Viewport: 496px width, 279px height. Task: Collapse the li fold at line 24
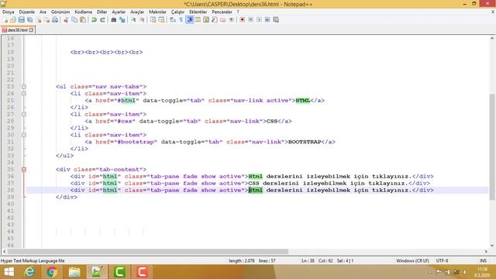pos(24,94)
